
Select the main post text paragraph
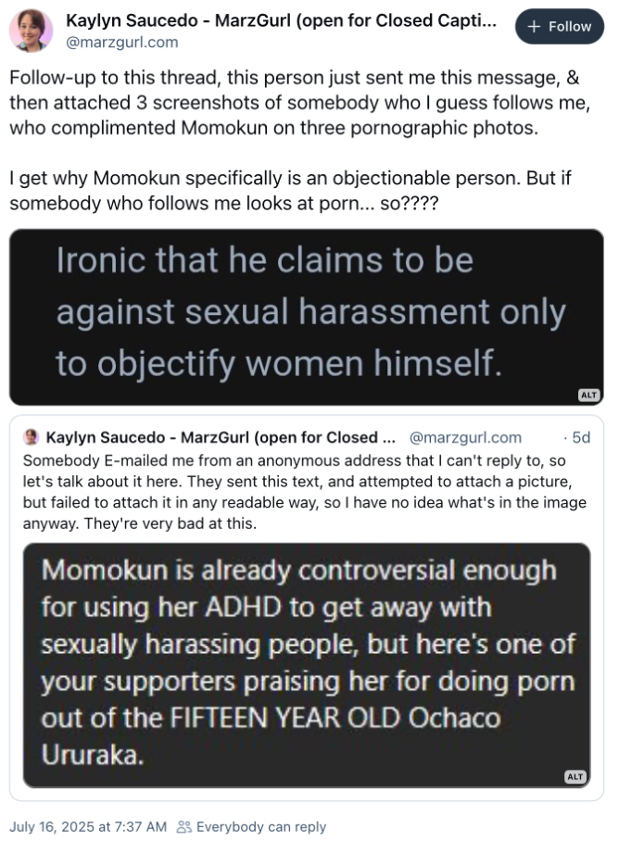coord(300,103)
